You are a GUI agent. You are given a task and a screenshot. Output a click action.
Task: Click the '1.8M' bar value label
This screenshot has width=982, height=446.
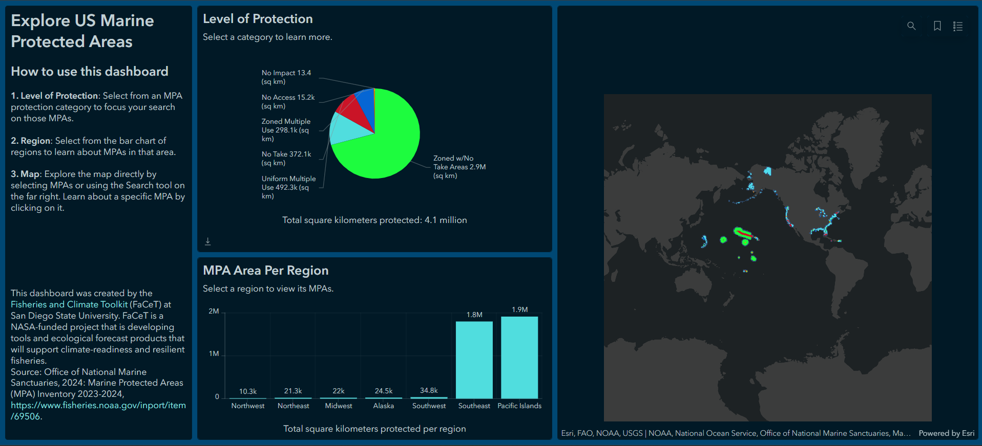coord(474,315)
